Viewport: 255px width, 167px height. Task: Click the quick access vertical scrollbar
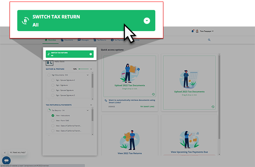click(219, 97)
